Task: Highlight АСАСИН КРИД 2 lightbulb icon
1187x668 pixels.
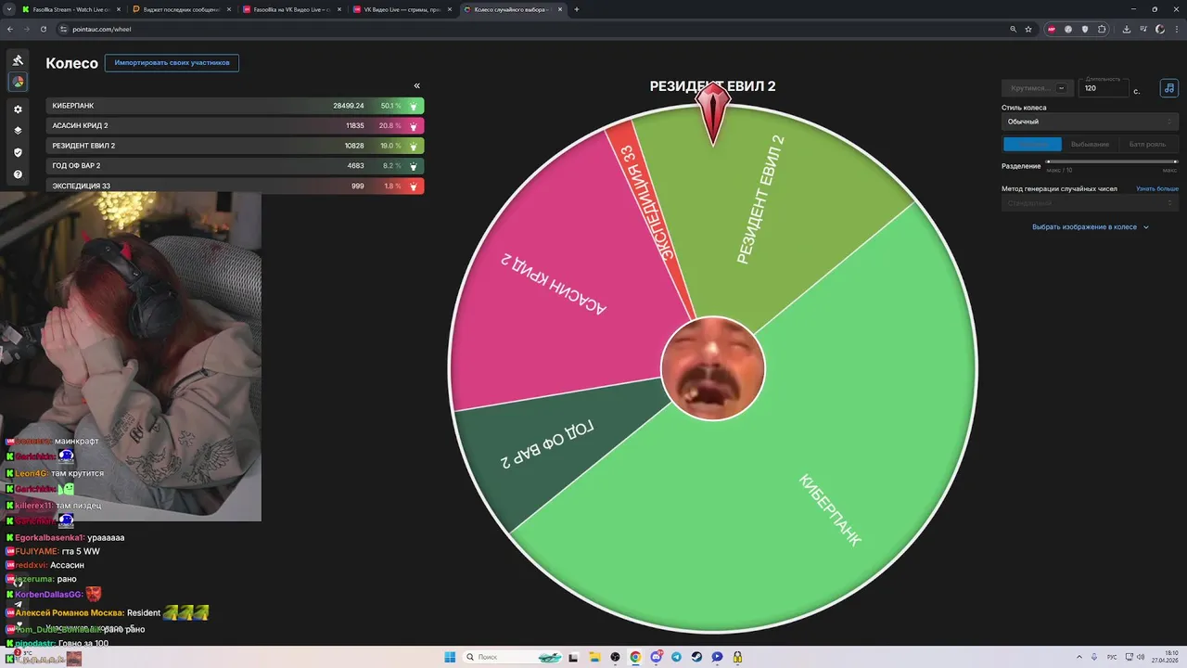Action: point(414,125)
